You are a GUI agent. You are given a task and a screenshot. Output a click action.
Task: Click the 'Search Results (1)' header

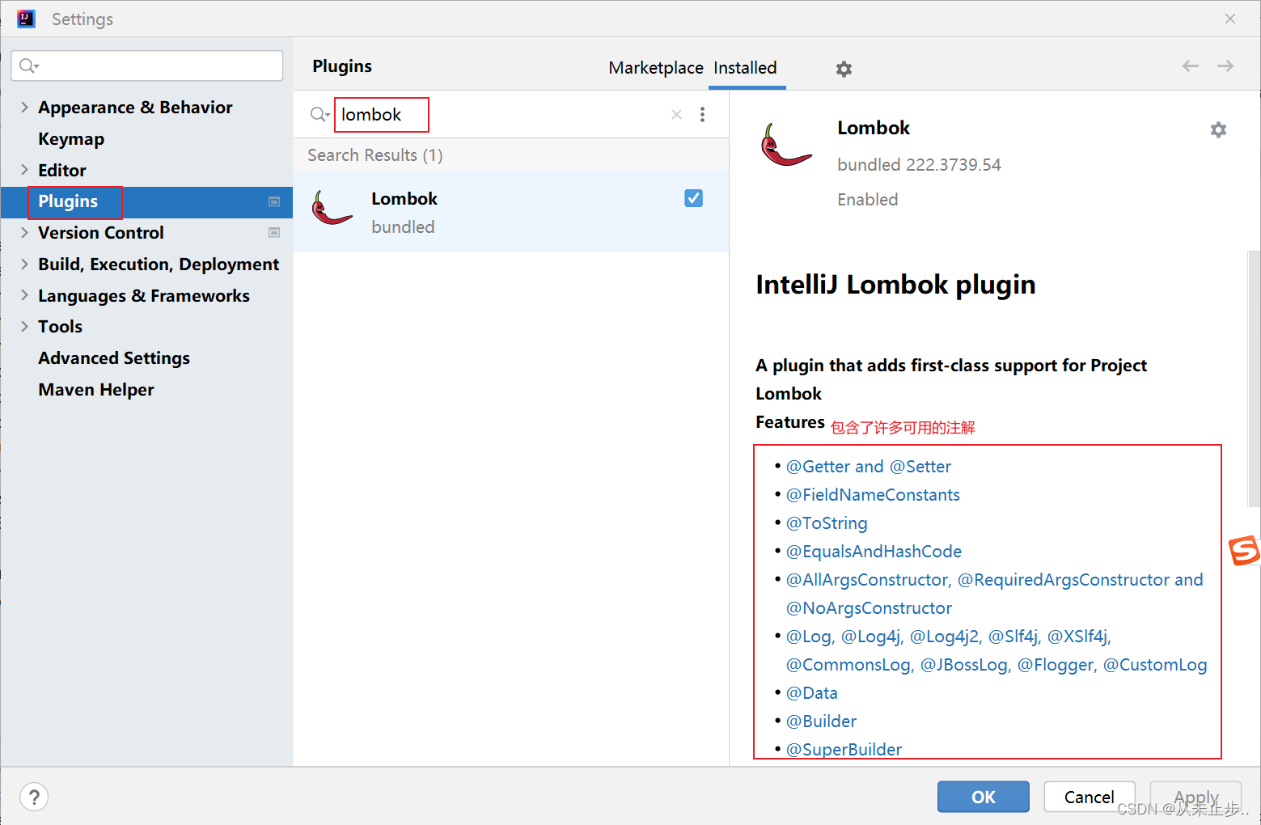375,155
